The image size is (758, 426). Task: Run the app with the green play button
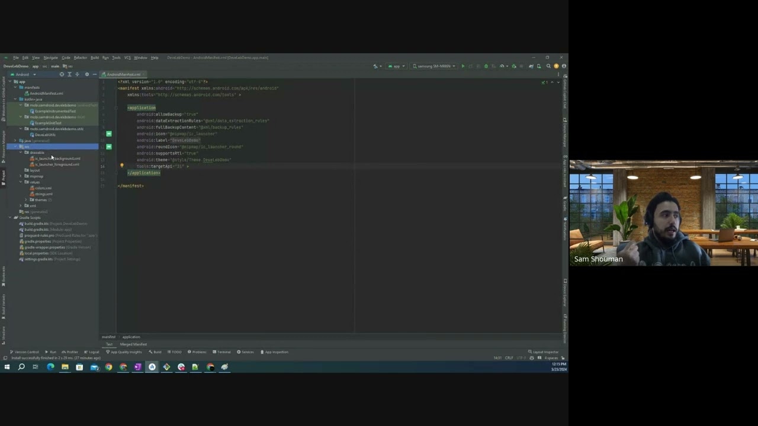(463, 66)
